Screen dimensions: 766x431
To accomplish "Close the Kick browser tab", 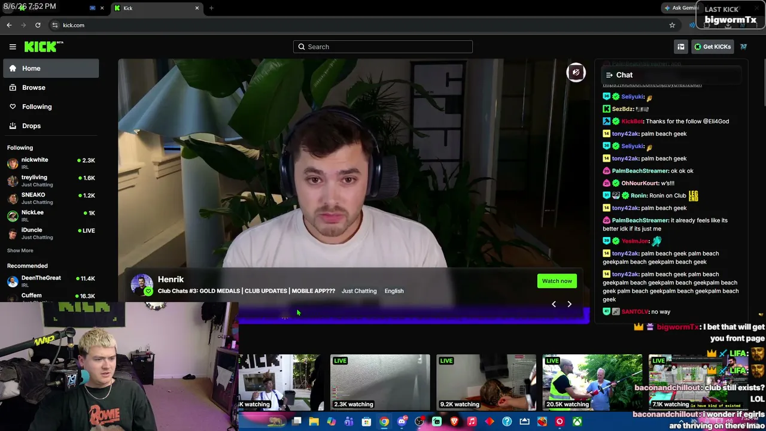I will coord(197,8).
